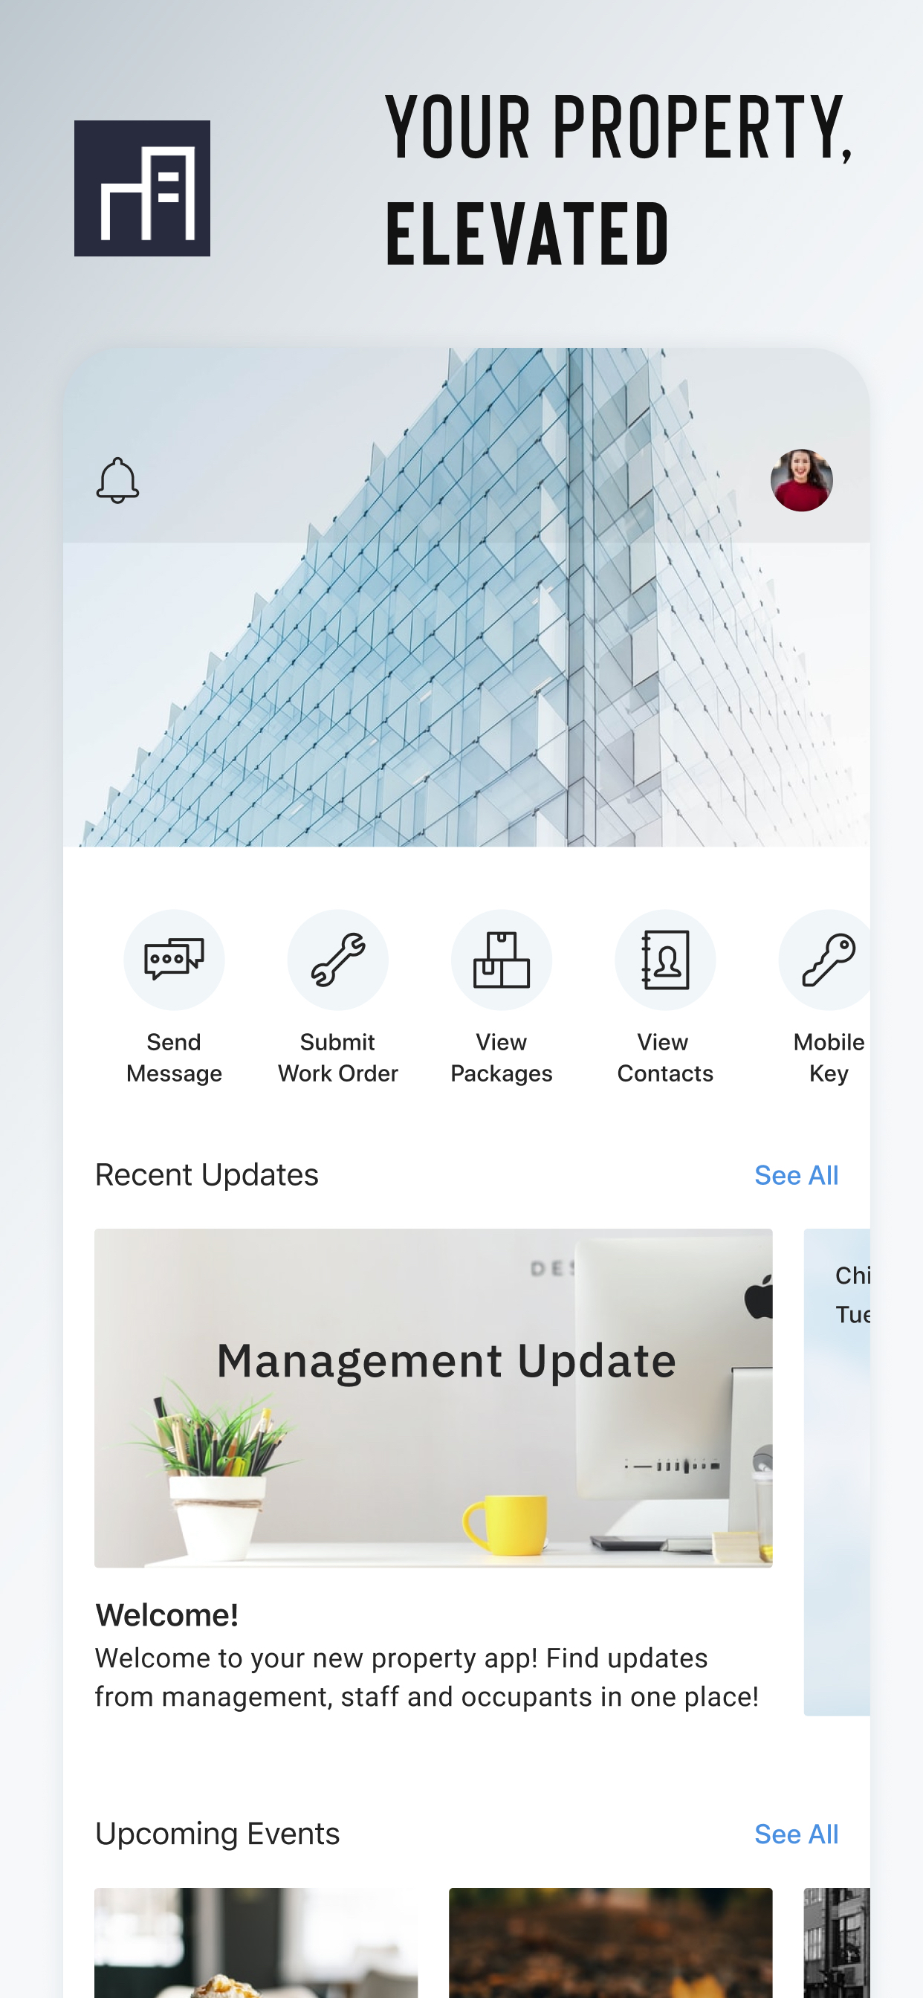See All recent updates

tap(796, 1175)
